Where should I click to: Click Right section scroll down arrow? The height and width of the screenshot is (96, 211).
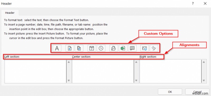pos(204,81)
